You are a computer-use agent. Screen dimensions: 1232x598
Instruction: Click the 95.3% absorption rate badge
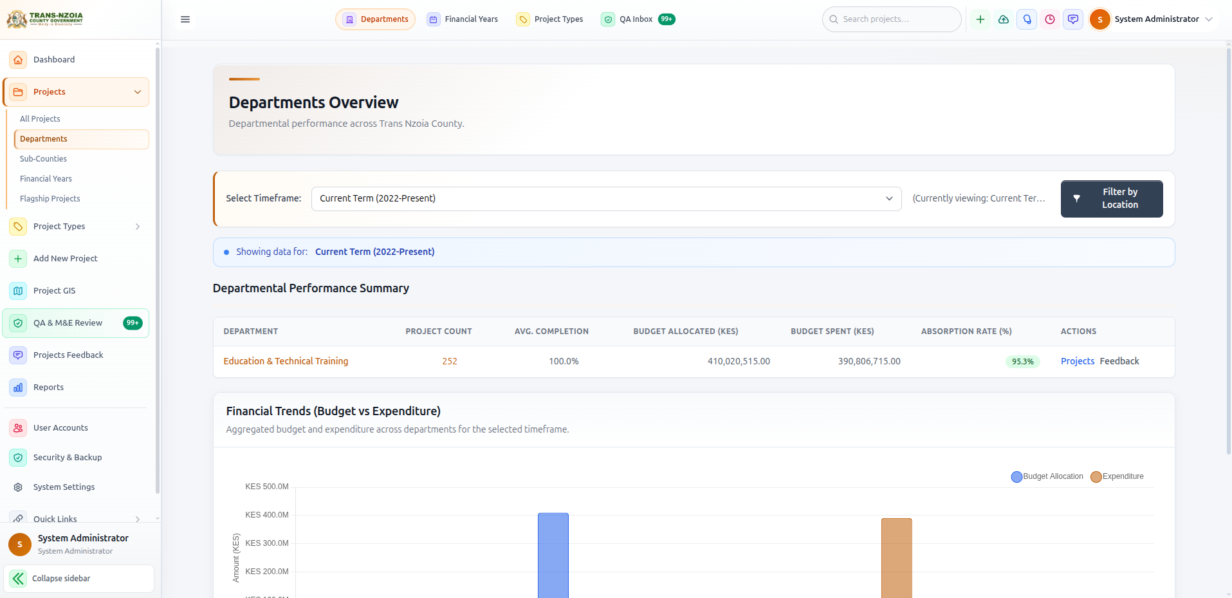(1023, 362)
